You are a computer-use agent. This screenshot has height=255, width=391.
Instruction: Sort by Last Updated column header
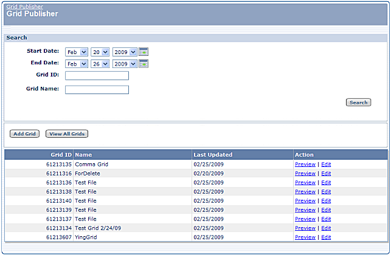pos(213,155)
